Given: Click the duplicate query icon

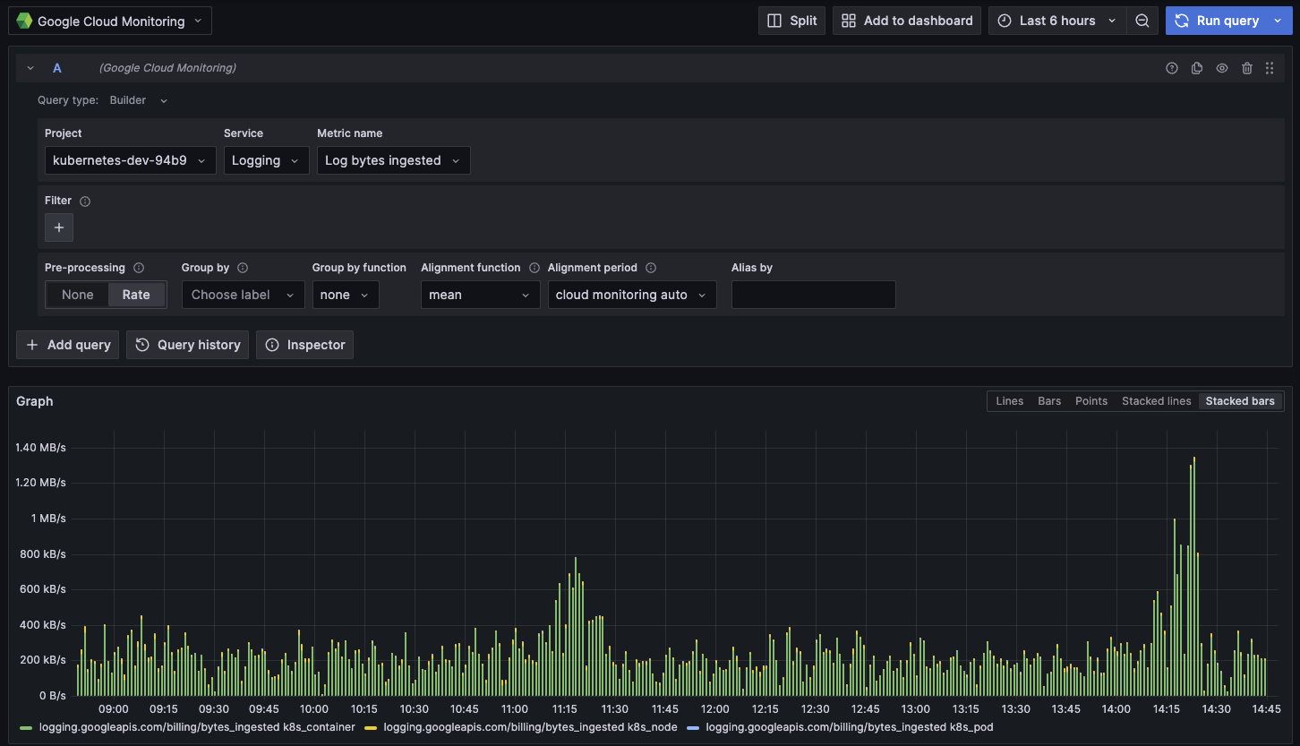Looking at the screenshot, I should click(1197, 68).
